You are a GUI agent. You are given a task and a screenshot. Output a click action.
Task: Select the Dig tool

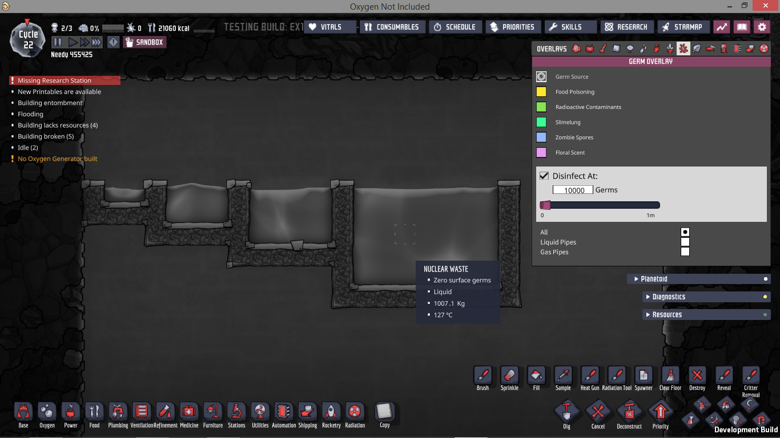tap(566, 411)
